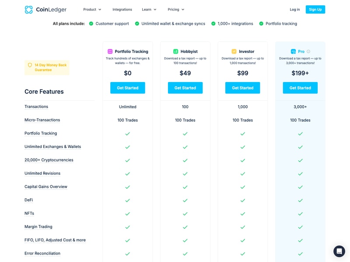Click the Transactions feature label
The image size is (350, 262).
tap(36, 107)
